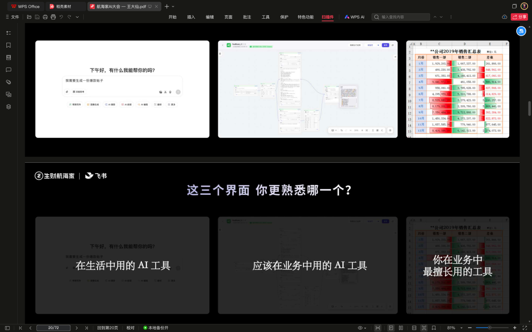Click the save icon in the quick toolbar
This screenshot has height=332, width=532.
pyautogui.click(x=37, y=17)
